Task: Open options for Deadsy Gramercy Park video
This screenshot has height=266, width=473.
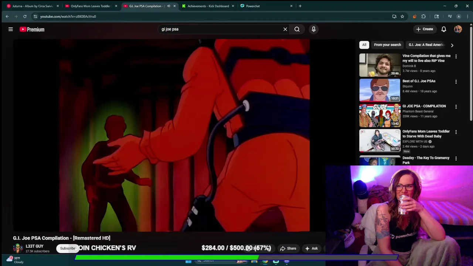Action: (456, 158)
